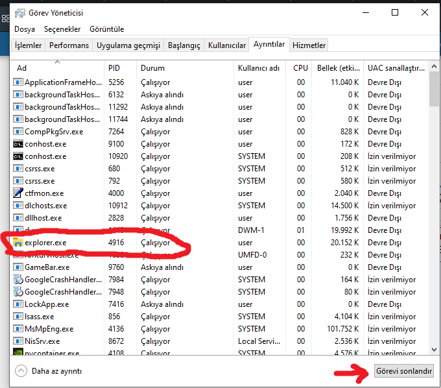Minimize the Görev Yöneticisi window
This screenshot has height=388, width=441.
[x=366, y=12]
